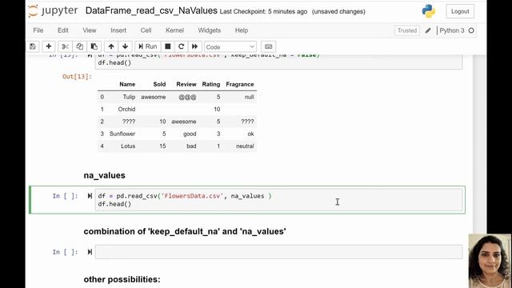512x288 pixels.
Task: Click the Python logo icon
Action: pyautogui.click(x=429, y=11)
